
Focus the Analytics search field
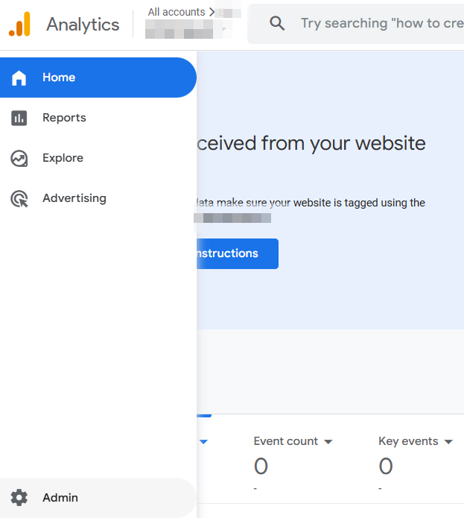[x=356, y=24]
